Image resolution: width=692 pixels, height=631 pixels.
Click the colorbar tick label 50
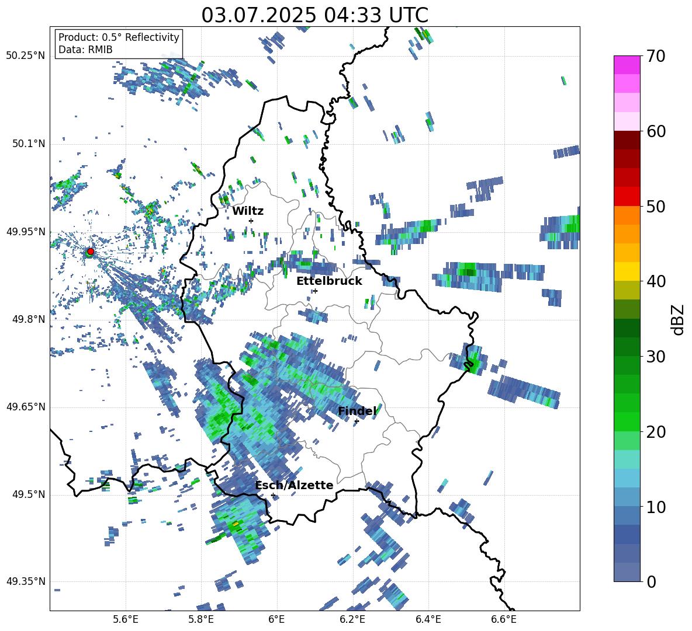pos(656,206)
